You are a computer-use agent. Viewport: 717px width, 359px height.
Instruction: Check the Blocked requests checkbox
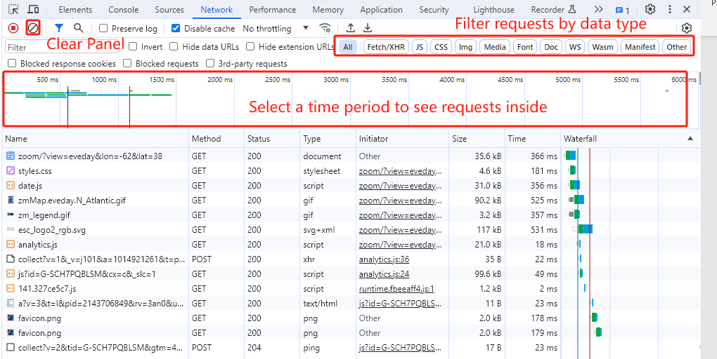[x=127, y=64]
